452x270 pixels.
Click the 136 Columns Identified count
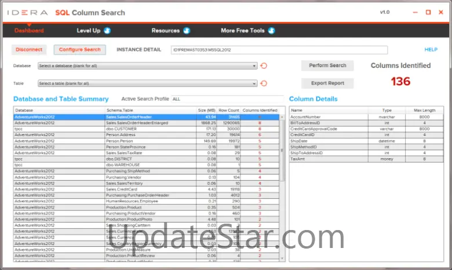click(x=400, y=82)
